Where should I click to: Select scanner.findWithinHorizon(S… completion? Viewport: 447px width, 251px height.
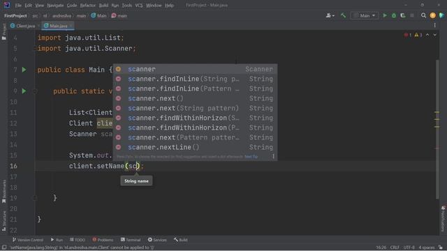tap(195, 118)
